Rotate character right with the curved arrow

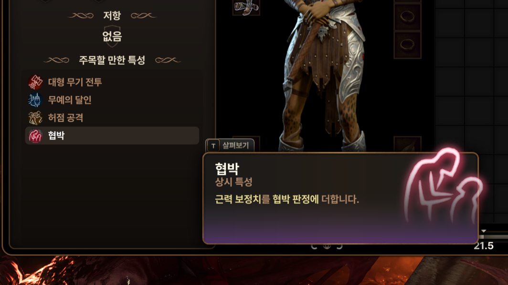click(x=339, y=246)
